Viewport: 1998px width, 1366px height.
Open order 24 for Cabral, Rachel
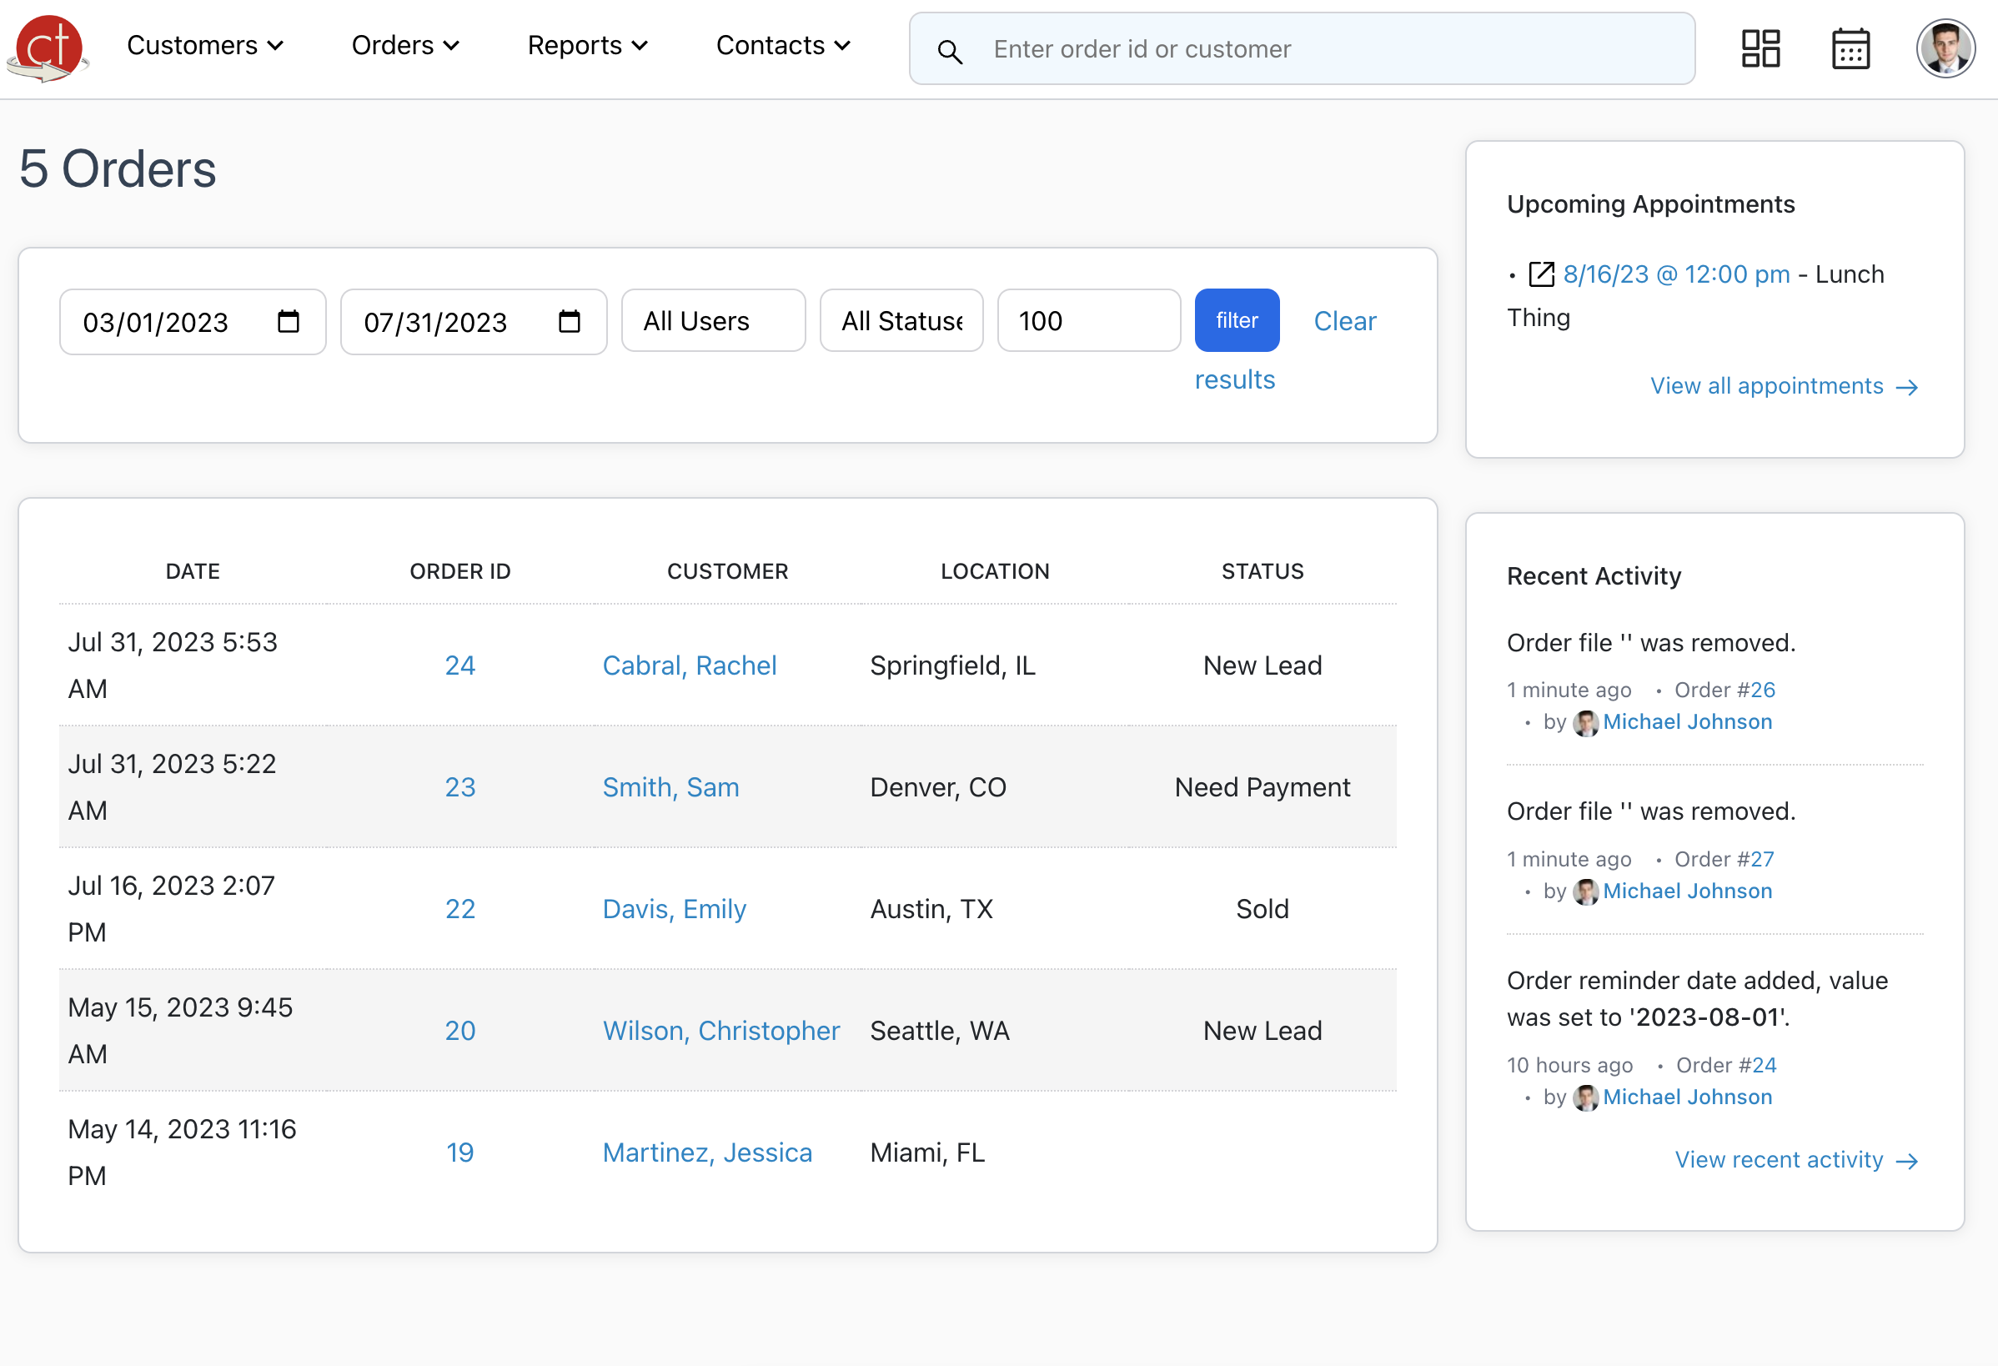pyautogui.click(x=460, y=665)
